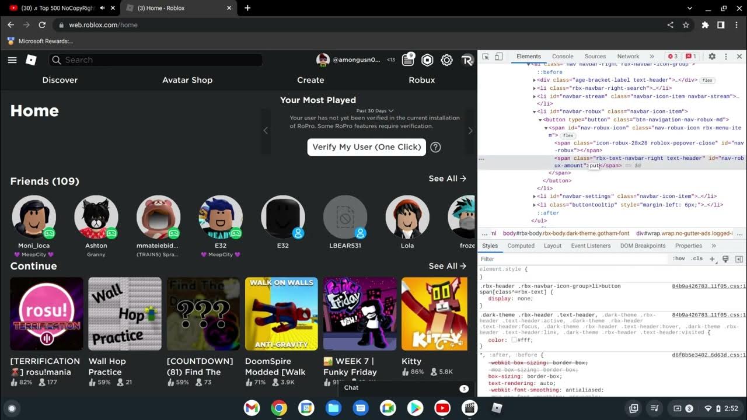Click the help question mark next to Verify

[435, 147]
